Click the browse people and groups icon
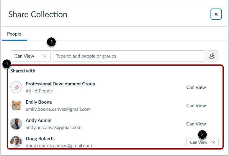This screenshot has width=229, height=156. pyautogui.click(x=212, y=56)
